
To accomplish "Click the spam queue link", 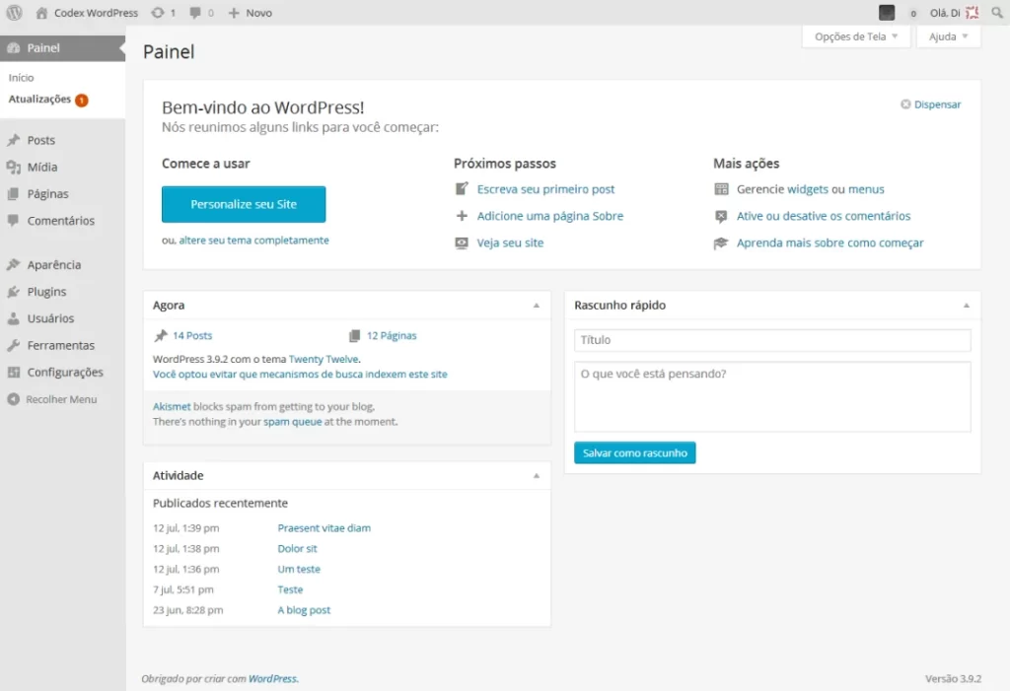I will click(292, 422).
